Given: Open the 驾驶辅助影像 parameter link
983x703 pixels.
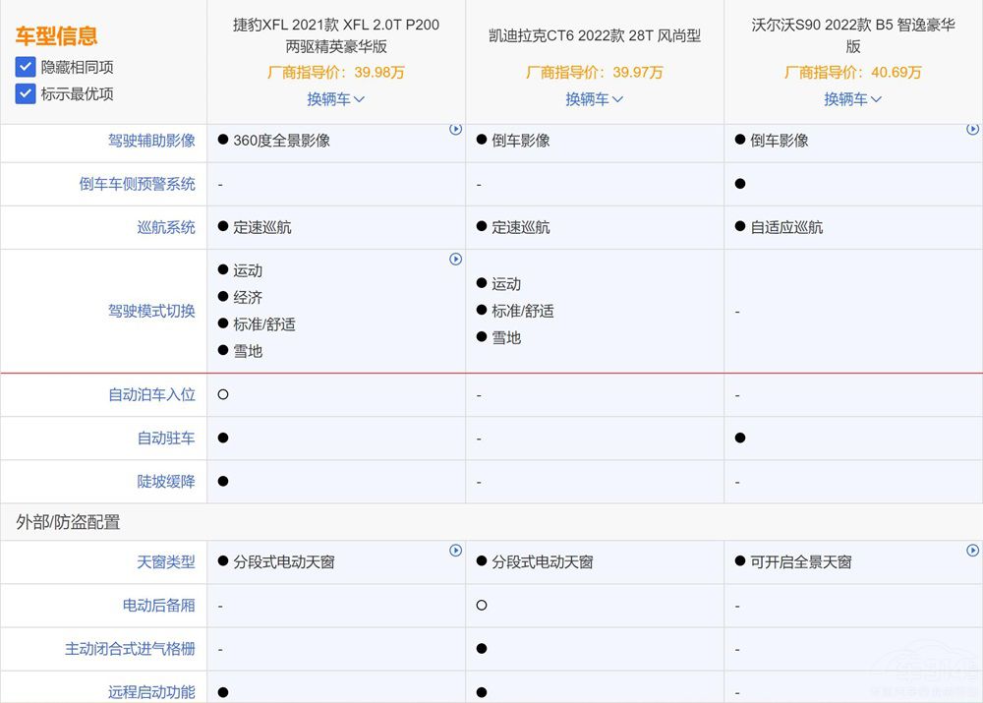Looking at the screenshot, I should [151, 141].
